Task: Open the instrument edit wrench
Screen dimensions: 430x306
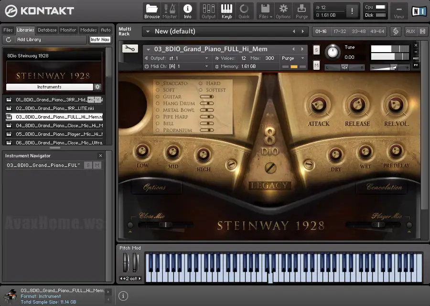Action: (129, 49)
